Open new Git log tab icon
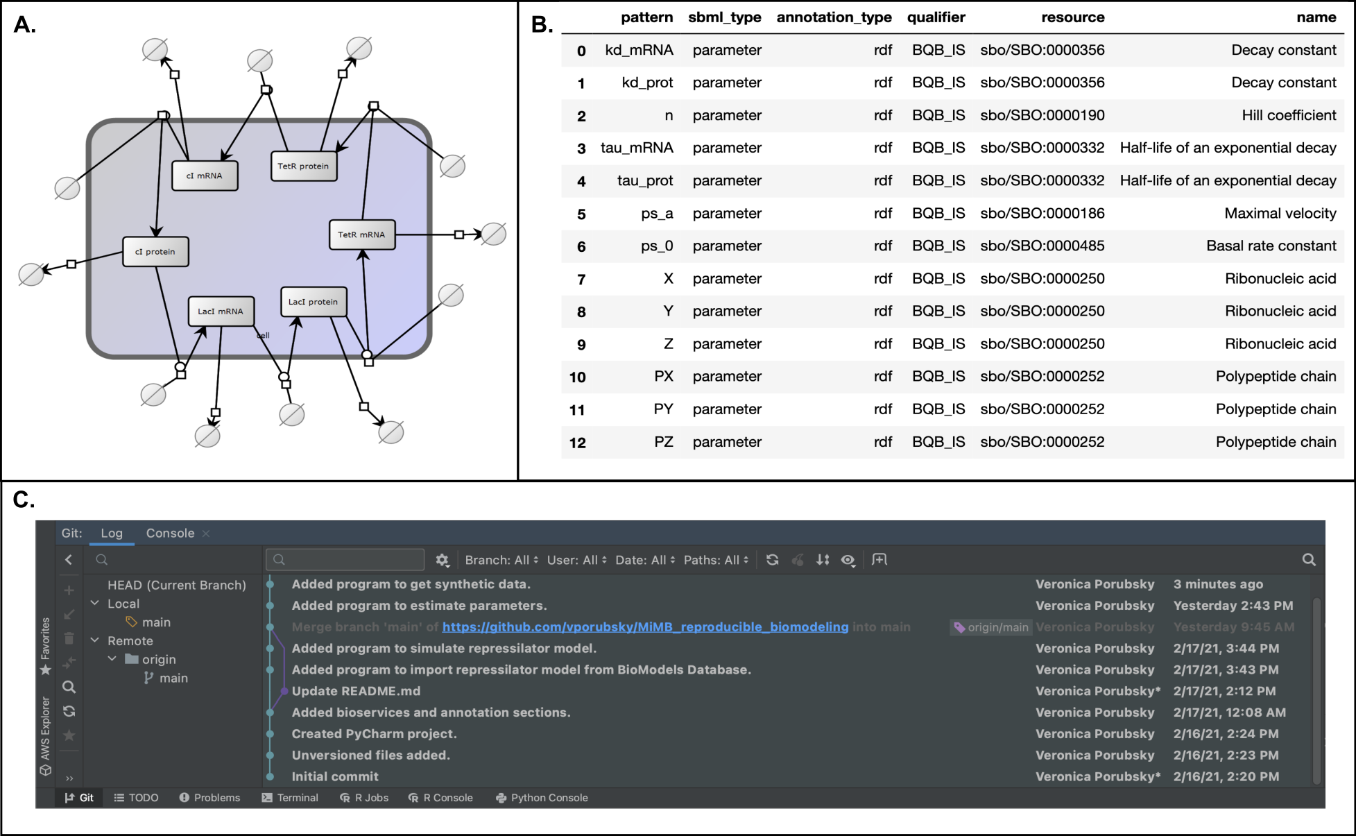The image size is (1356, 836). click(x=879, y=560)
